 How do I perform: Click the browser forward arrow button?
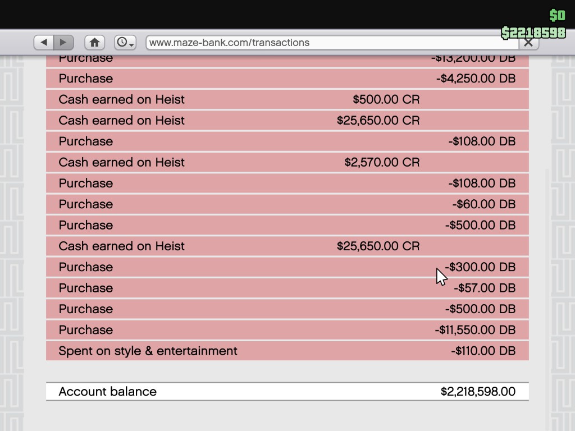[x=63, y=42]
